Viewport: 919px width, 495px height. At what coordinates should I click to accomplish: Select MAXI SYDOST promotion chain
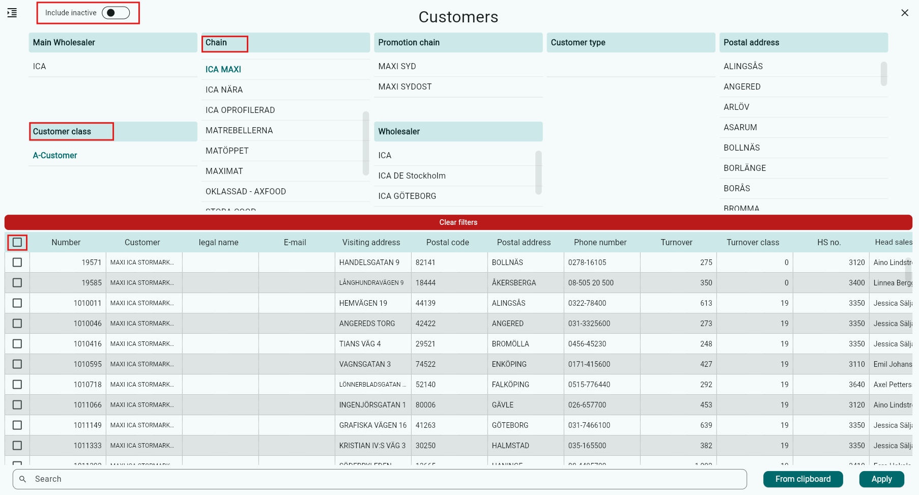tap(458, 87)
